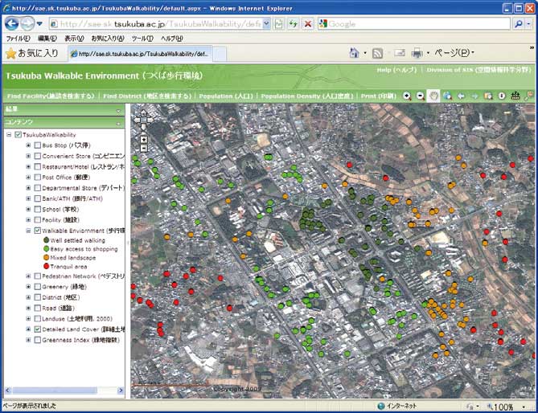Click Print (印刷) link
538x413 pixels.
point(379,96)
